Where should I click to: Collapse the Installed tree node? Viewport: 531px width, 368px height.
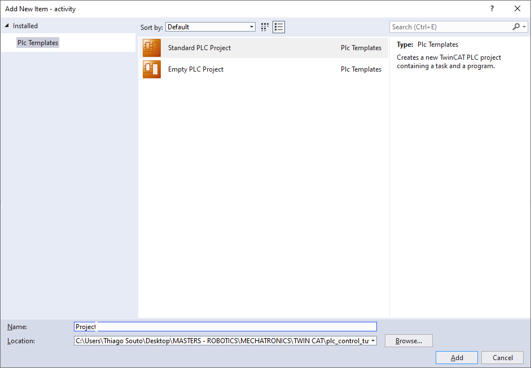click(7, 26)
